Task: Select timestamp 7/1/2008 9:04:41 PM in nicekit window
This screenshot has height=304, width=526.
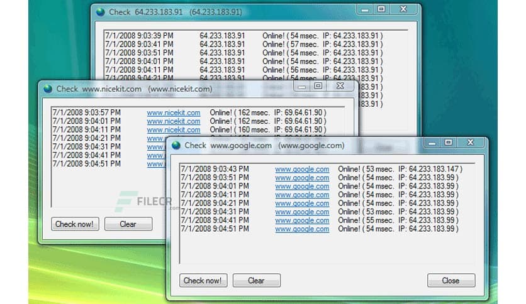Action: pyautogui.click(x=87, y=155)
